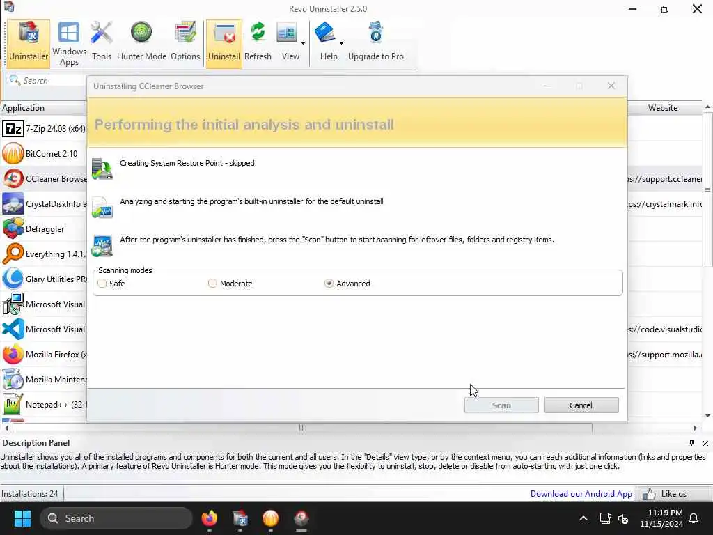Open the Windows Apps view
The width and height of the screenshot is (713, 535).
(69, 44)
